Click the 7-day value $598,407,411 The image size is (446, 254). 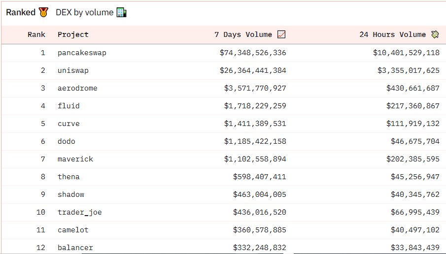tap(260, 177)
